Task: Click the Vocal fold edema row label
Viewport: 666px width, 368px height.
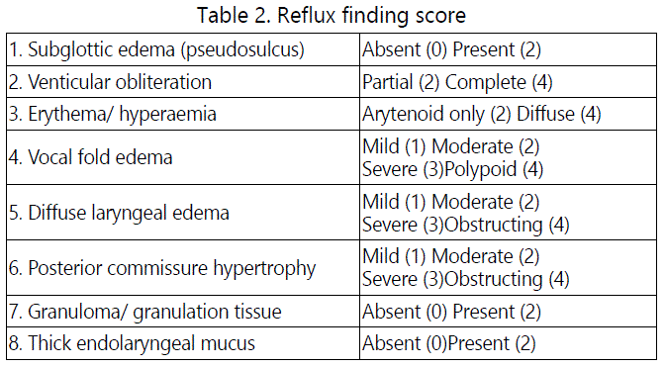Action: (x=90, y=157)
